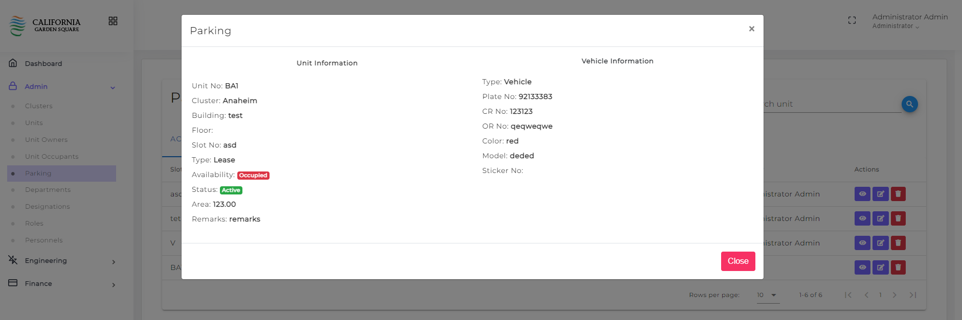Expand the Finance sidebar menu
This screenshot has width=962, height=320.
61,284
